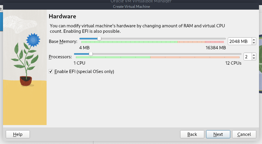This screenshot has width=262, height=144.
Task: Decrease Base Memory with the down arrow
Action: (254, 43)
